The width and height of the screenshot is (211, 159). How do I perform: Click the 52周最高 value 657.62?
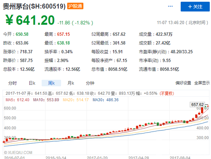pos(119,34)
